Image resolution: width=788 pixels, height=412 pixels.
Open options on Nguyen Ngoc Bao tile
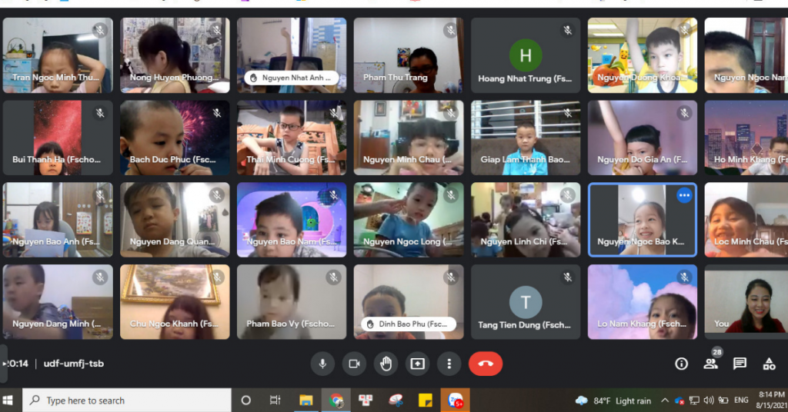pyautogui.click(x=683, y=196)
